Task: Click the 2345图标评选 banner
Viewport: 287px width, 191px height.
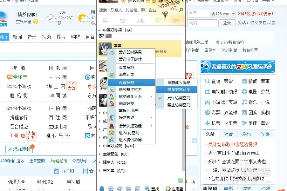Action: click(x=238, y=67)
